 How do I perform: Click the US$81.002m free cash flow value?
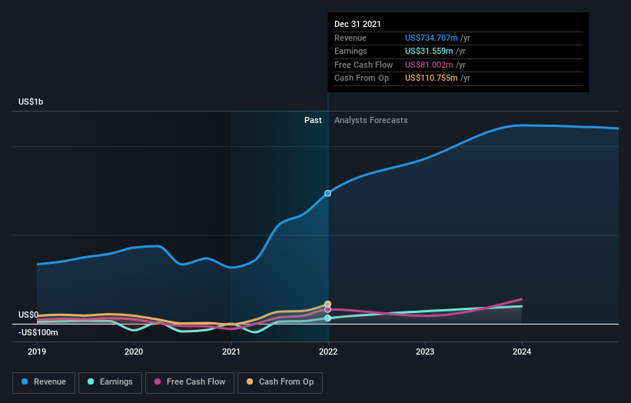point(429,65)
